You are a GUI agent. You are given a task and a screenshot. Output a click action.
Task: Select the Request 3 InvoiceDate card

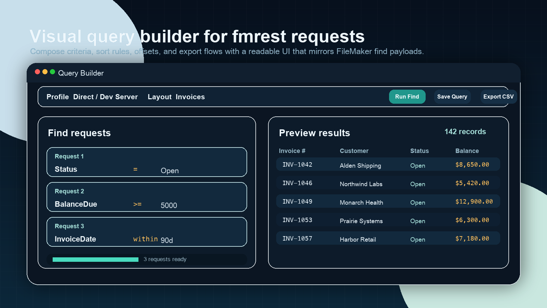pyautogui.click(x=147, y=232)
